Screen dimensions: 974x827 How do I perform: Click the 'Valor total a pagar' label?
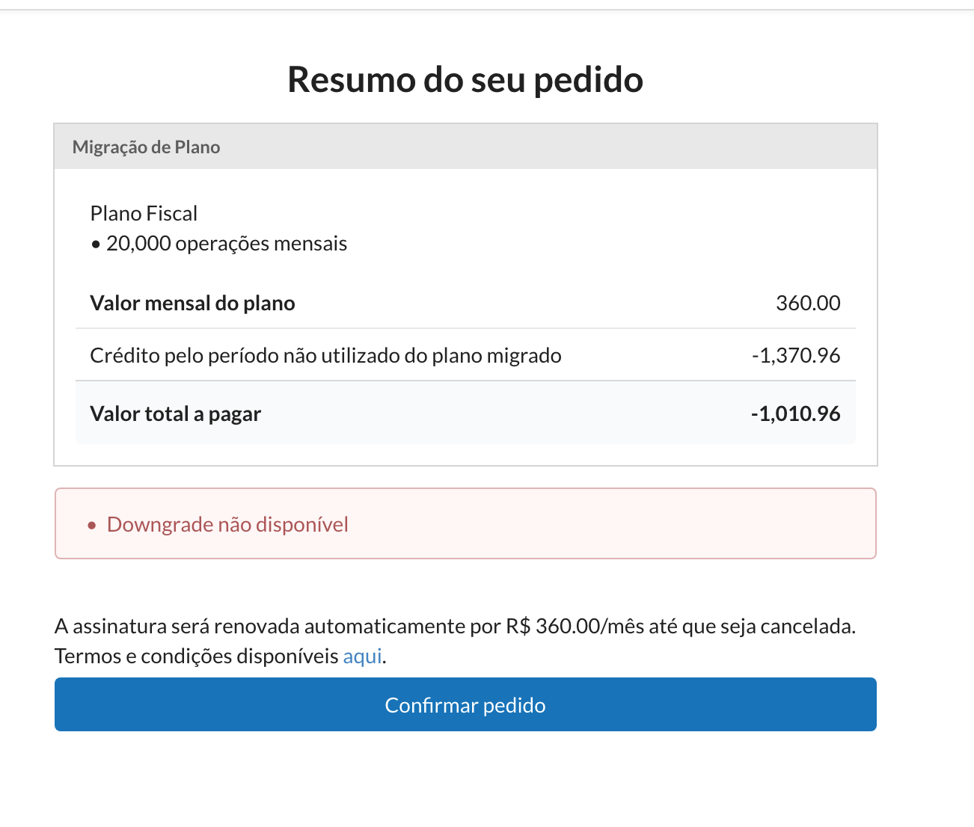click(175, 414)
